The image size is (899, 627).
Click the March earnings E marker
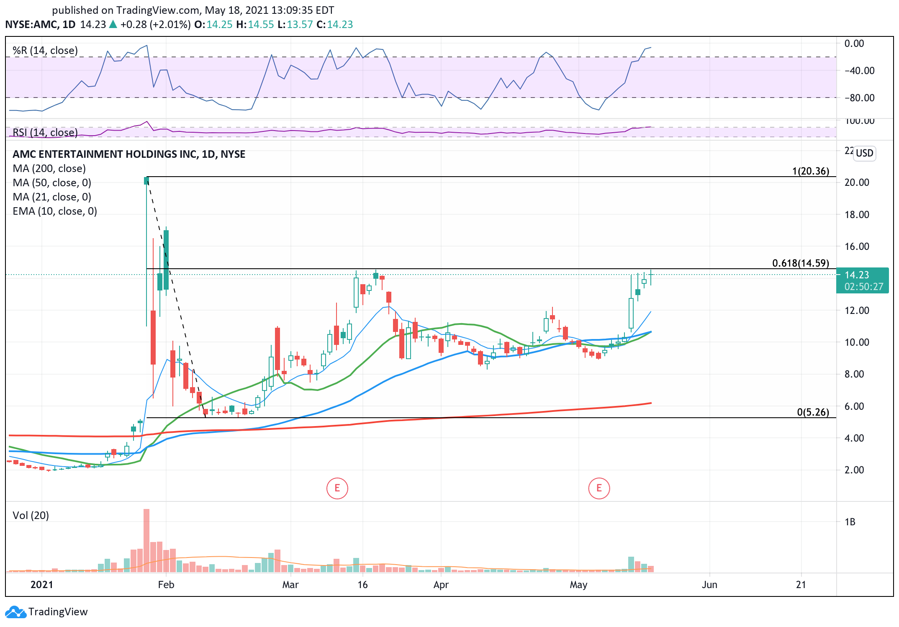pyautogui.click(x=337, y=488)
